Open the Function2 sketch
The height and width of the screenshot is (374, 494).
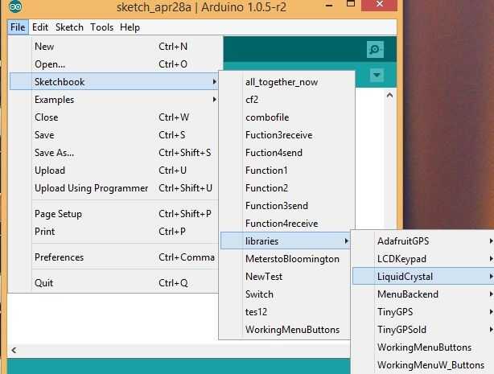pyautogui.click(x=286, y=187)
